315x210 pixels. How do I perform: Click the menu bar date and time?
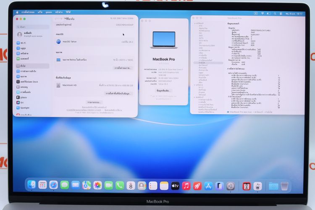(294, 14)
